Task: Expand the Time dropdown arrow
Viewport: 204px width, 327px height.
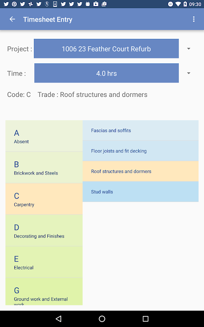Action: (188, 73)
